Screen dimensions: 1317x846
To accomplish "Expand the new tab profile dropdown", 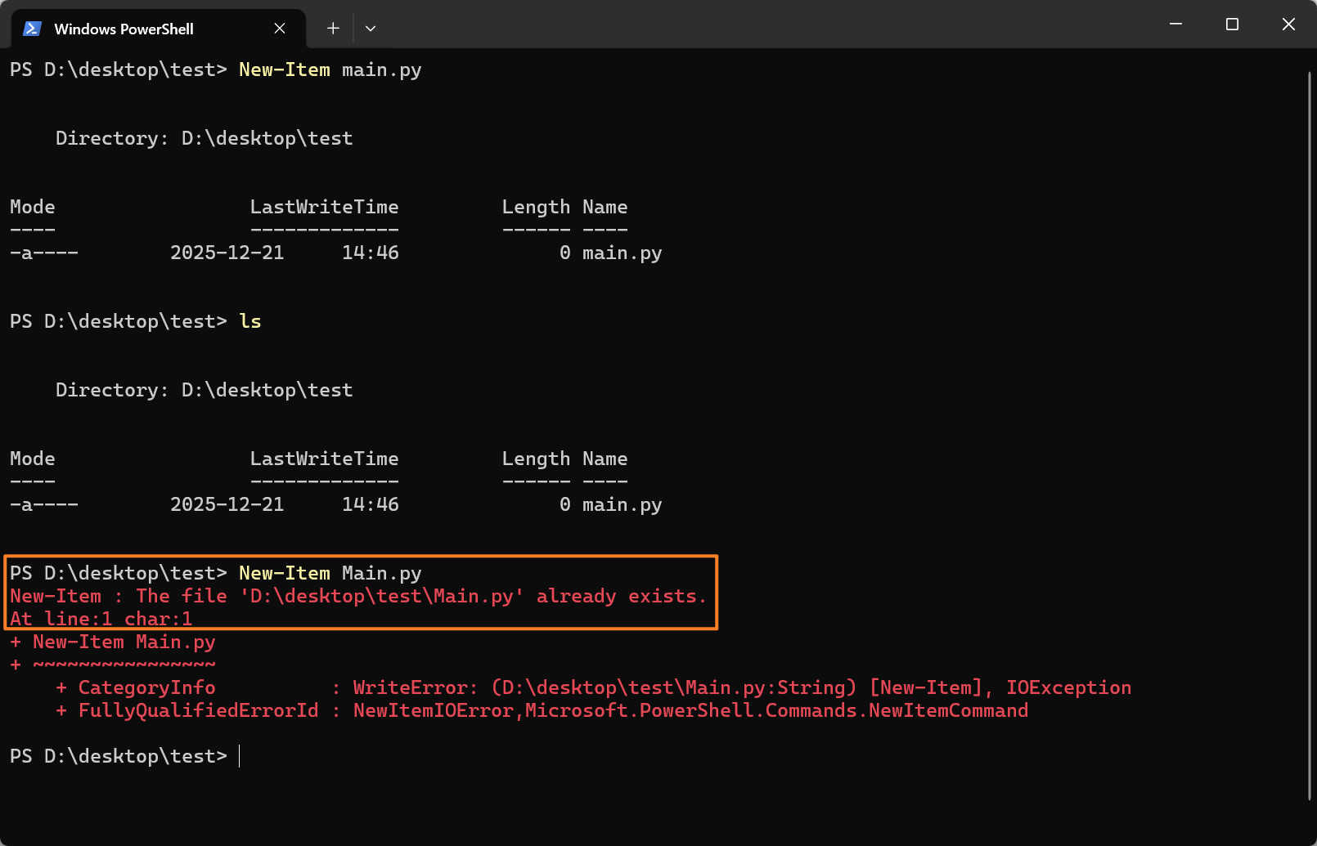I will point(371,29).
